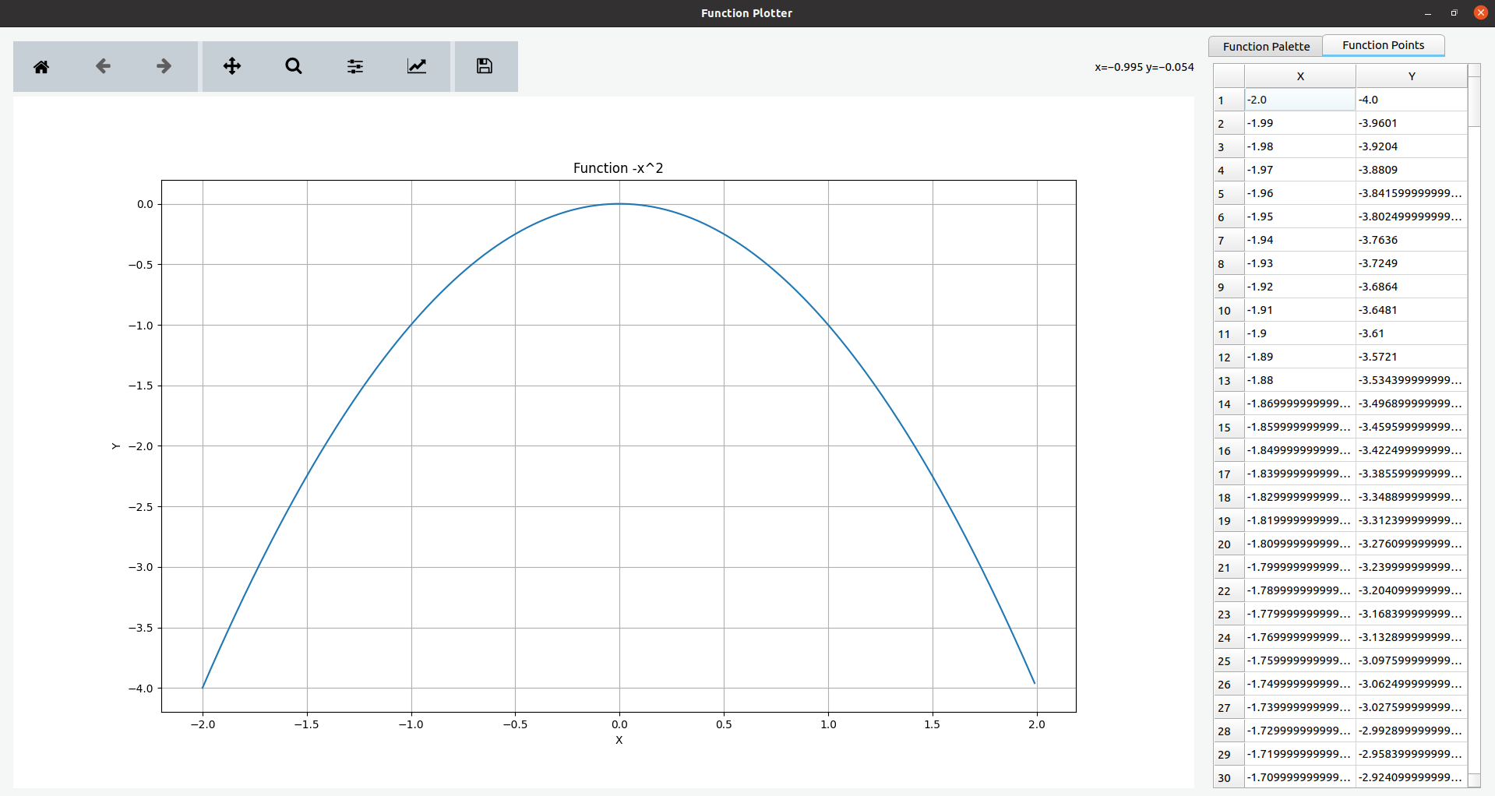Select X cell containing -1.88

1300,380
